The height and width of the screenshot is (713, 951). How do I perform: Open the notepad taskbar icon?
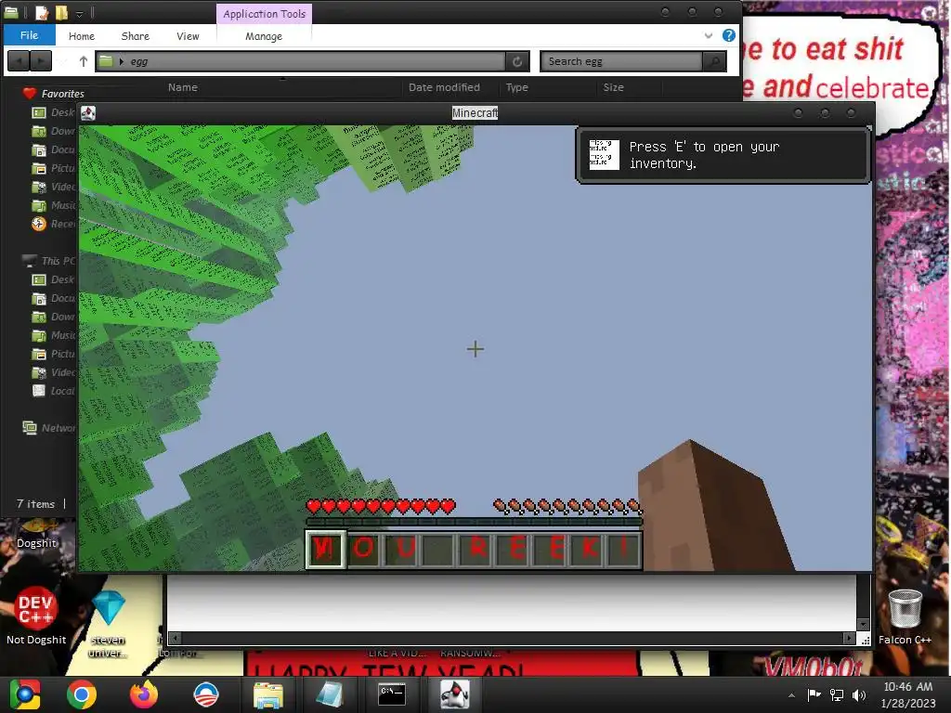coord(330,694)
